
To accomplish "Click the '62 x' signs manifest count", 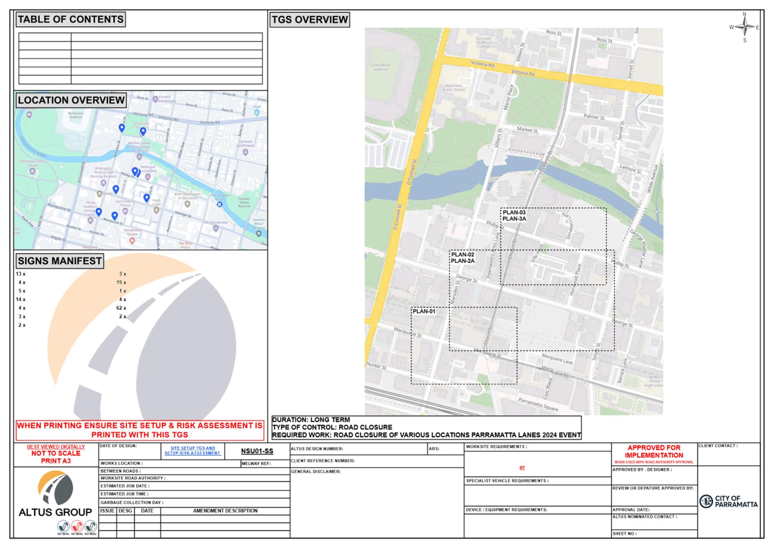I will [x=121, y=308].
